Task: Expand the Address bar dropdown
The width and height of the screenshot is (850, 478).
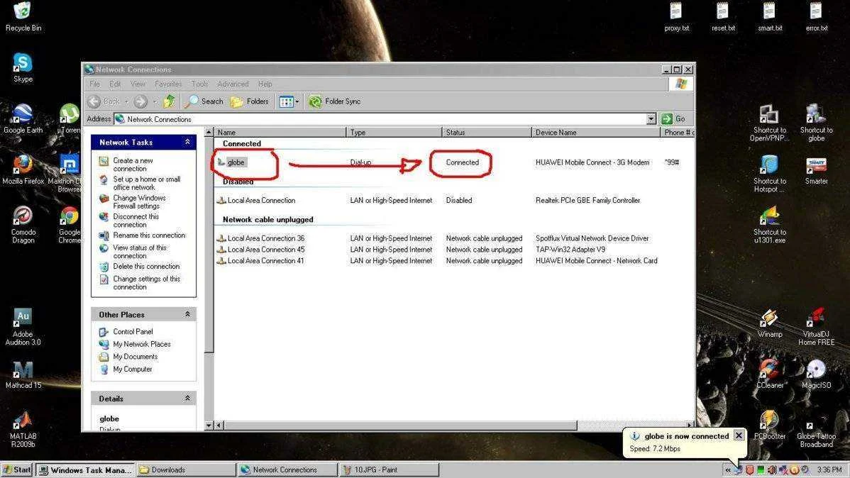Action: [651, 118]
